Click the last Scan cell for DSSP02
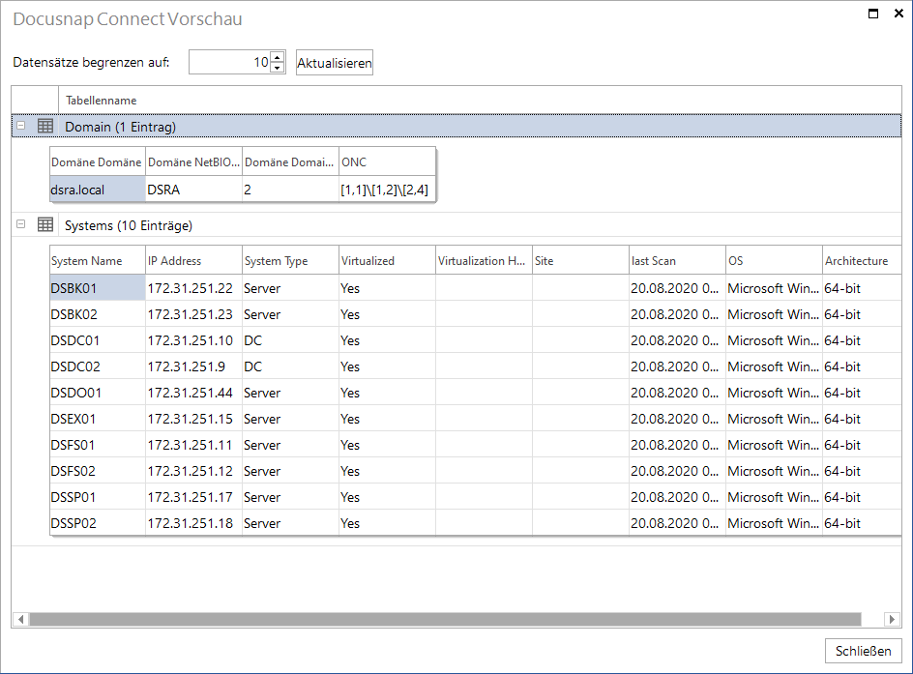This screenshot has height=674, width=913. (x=677, y=523)
